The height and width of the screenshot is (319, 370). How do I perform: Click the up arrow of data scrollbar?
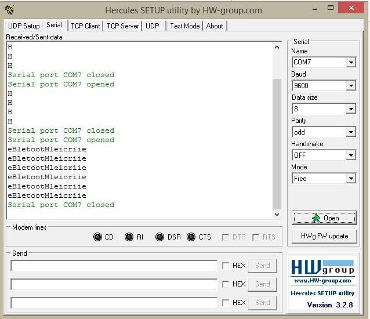(277, 47)
